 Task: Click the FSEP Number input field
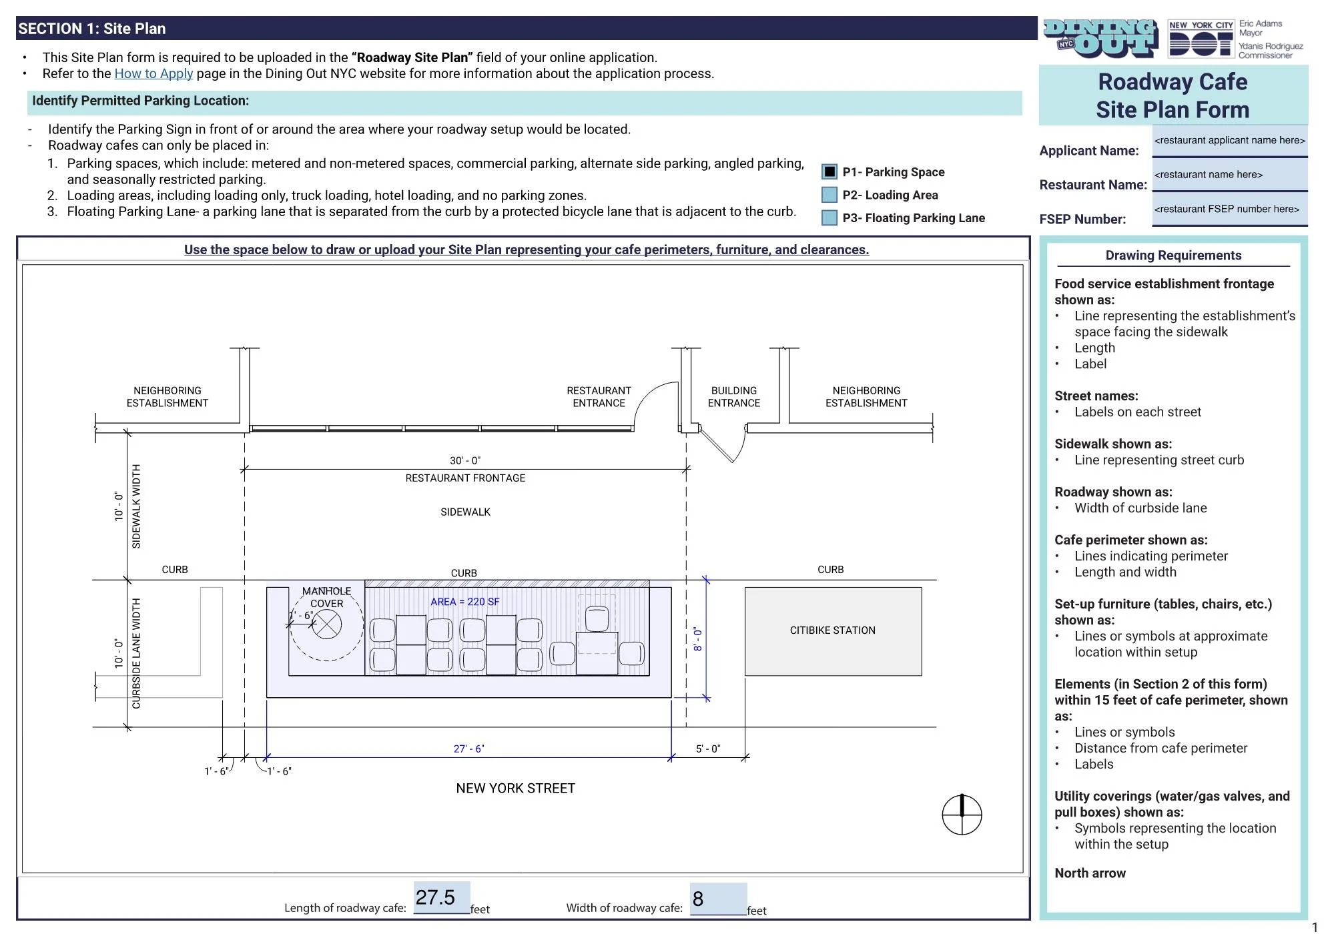point(1229,209)
